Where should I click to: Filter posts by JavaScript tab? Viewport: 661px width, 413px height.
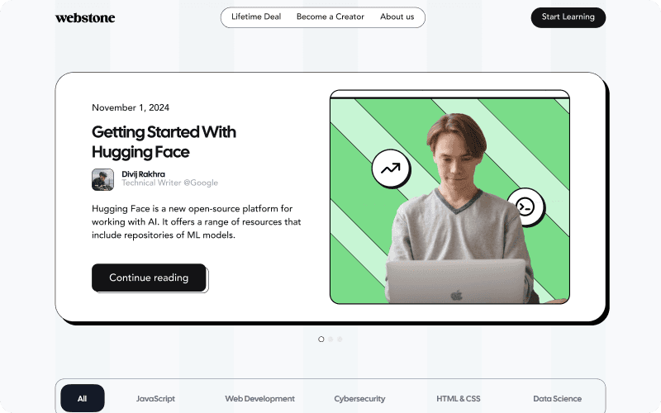point(155,399)
